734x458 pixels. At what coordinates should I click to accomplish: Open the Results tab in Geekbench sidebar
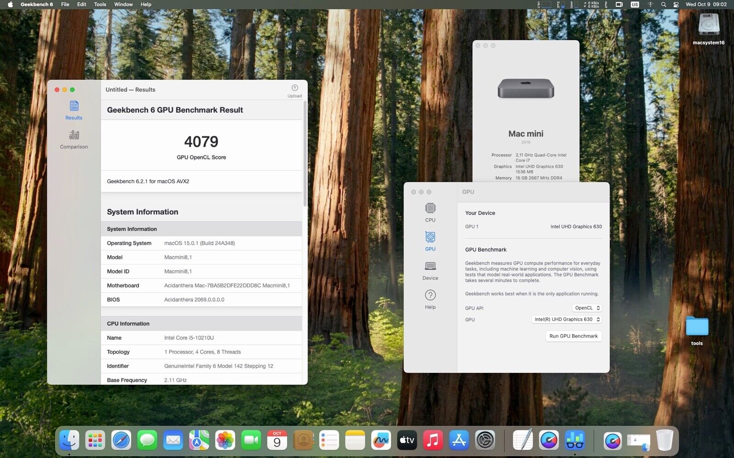point(74,110)
